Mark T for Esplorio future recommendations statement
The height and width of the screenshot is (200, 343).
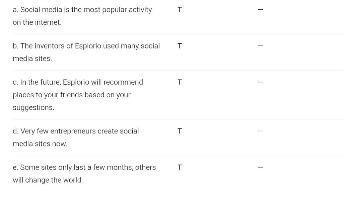pos(180,82)
